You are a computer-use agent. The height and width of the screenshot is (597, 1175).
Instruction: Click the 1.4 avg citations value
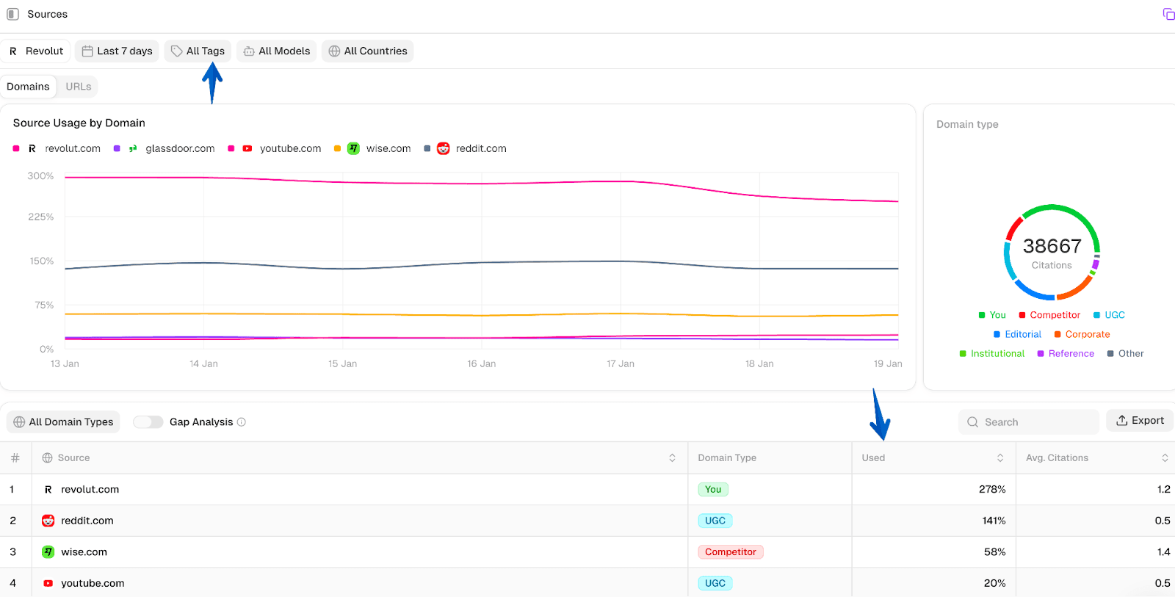click(1163, 551)
